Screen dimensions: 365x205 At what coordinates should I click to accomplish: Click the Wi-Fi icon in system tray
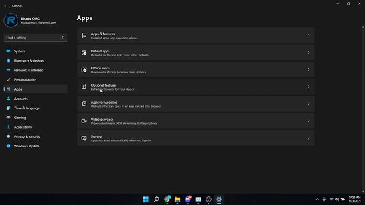[331, 199]
